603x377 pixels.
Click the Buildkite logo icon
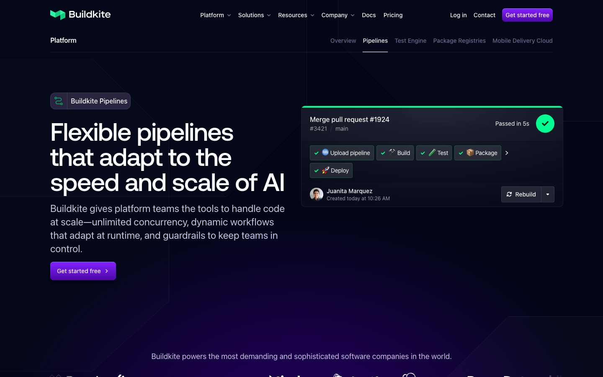(x=58, y=15)
